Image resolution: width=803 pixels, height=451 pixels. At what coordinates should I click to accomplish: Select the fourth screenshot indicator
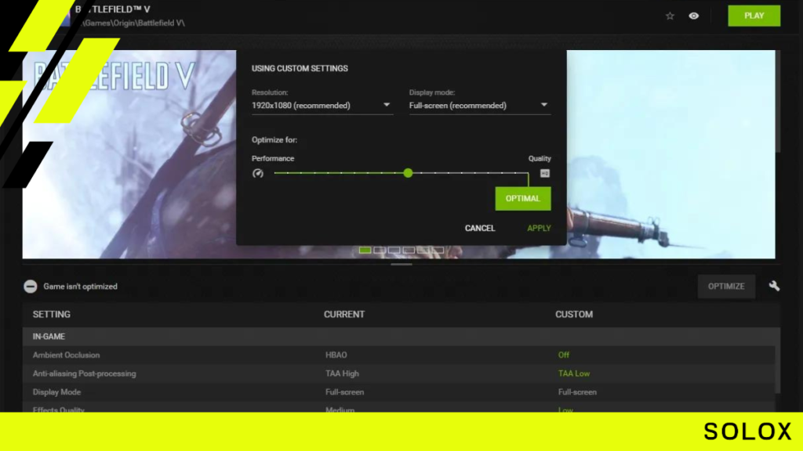coord(409,250)
